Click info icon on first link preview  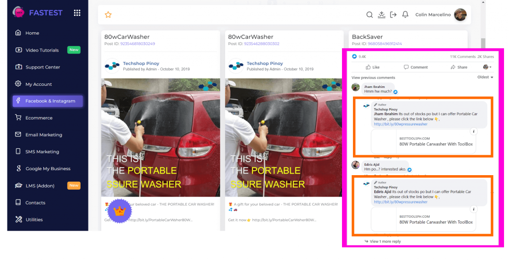[474, 131]
